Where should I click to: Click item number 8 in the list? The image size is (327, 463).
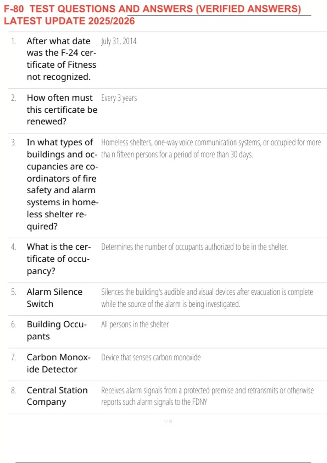(13, 391)
